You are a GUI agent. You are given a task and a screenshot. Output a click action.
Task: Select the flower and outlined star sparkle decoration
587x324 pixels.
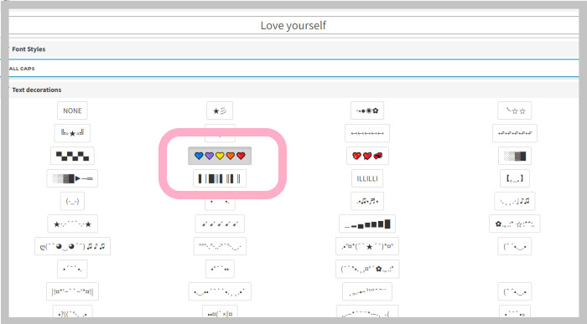[x=515, y=224]
